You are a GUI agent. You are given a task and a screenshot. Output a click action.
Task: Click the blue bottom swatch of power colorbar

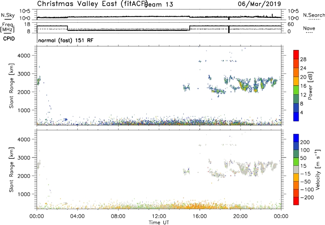(x=296, y=117)
